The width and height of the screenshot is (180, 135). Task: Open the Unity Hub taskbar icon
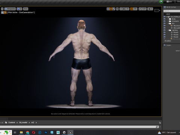64,132
